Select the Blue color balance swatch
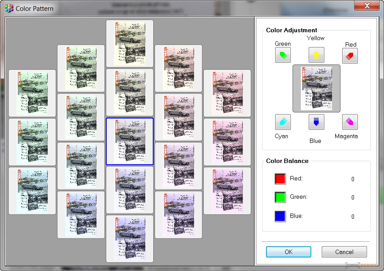 pos(280,217)
